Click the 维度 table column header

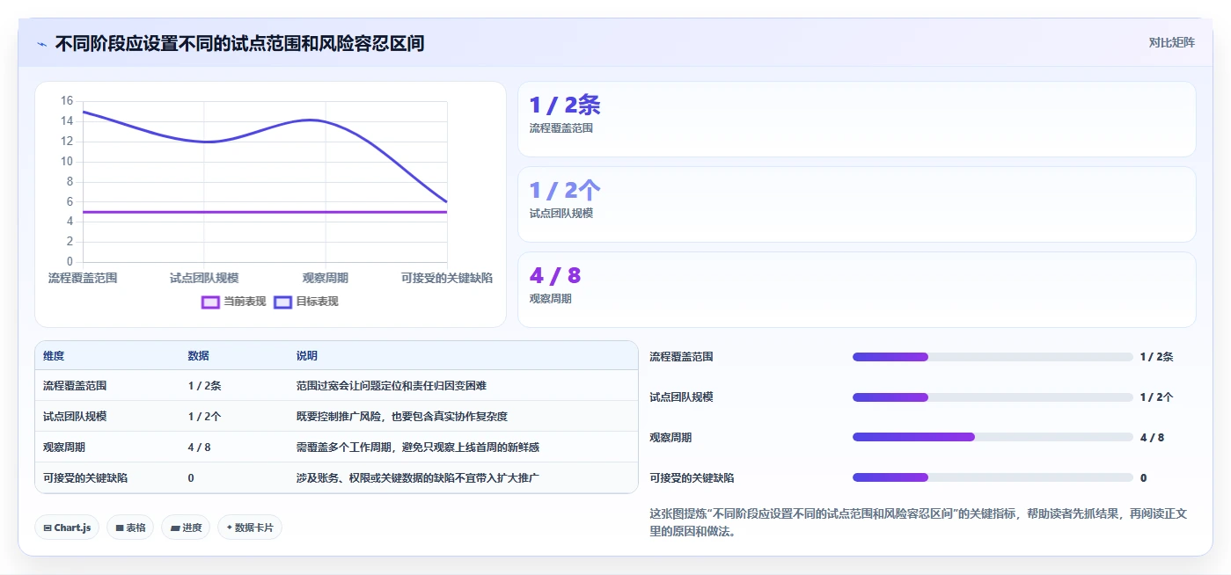coord(54,356)
